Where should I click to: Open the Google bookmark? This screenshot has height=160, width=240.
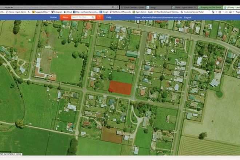(x=105, y=12)
